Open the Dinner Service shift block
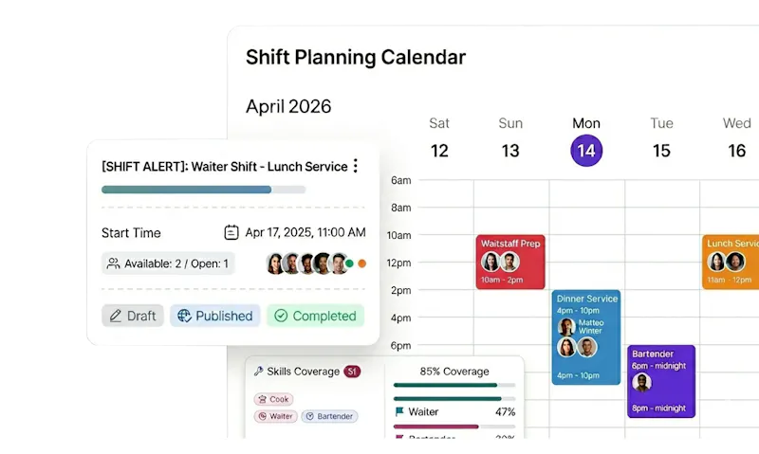Screen dimensions: 759x454 586,337
